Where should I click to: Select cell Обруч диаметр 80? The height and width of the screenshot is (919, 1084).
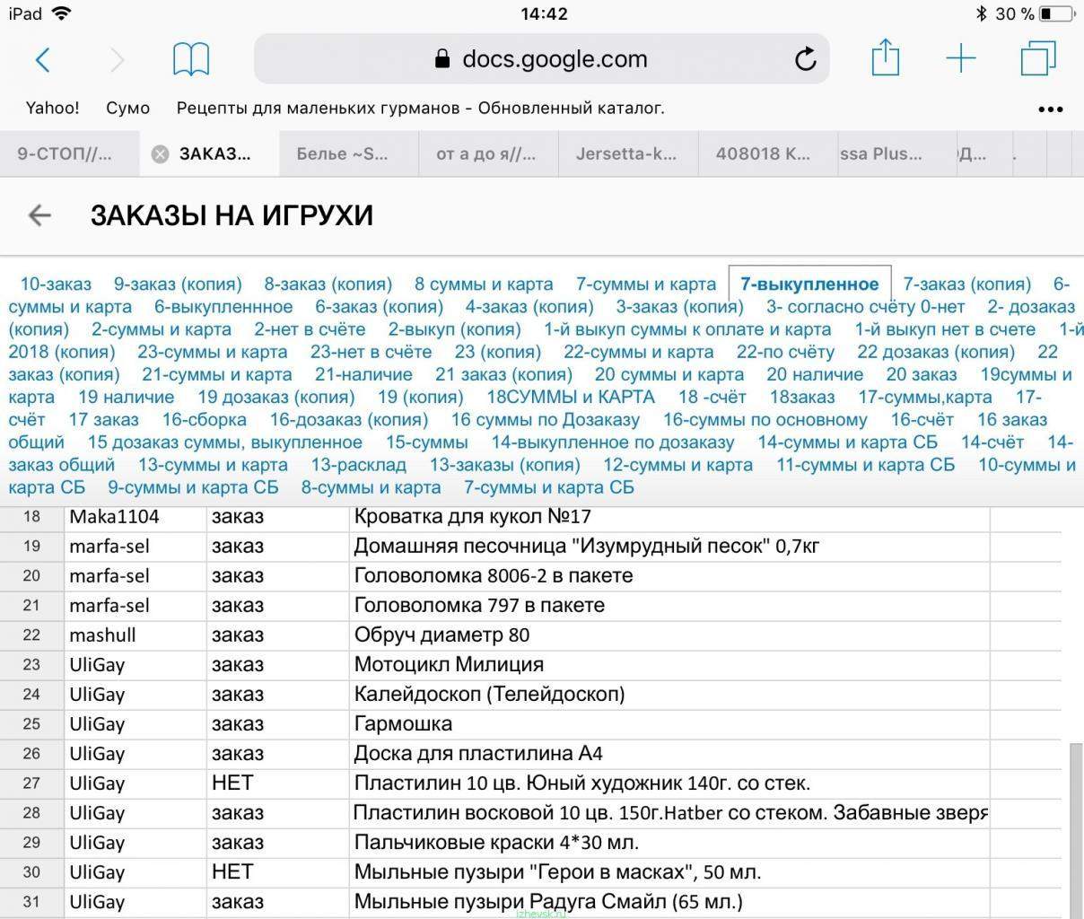point(669,635)
